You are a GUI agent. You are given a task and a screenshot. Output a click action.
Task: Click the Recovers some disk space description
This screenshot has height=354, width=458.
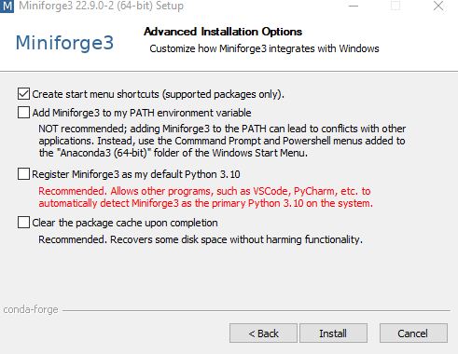201,239
